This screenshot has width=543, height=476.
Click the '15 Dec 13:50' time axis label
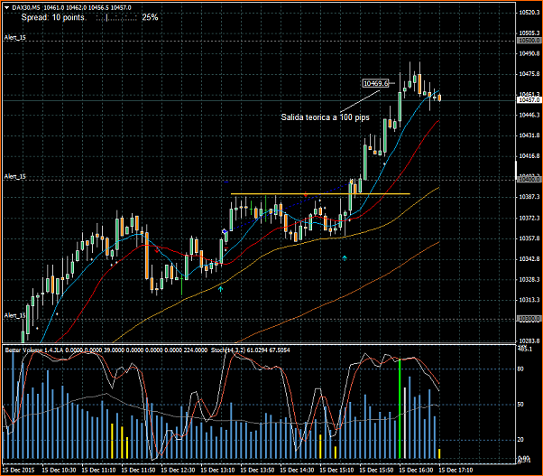click(x=257, y=471)
